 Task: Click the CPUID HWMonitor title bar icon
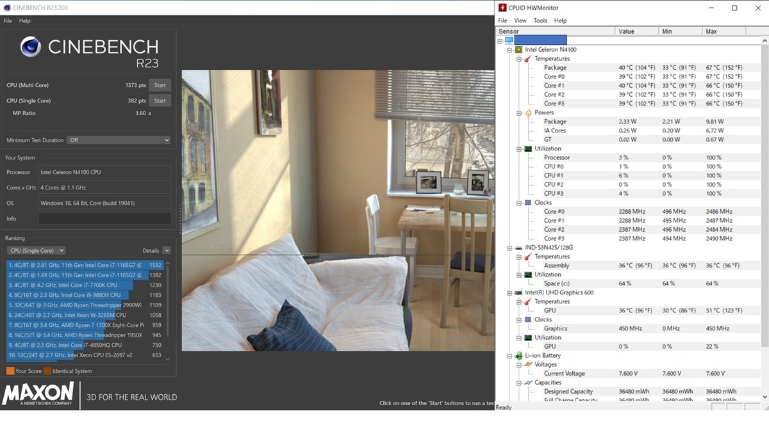click(x=503, y=8)
